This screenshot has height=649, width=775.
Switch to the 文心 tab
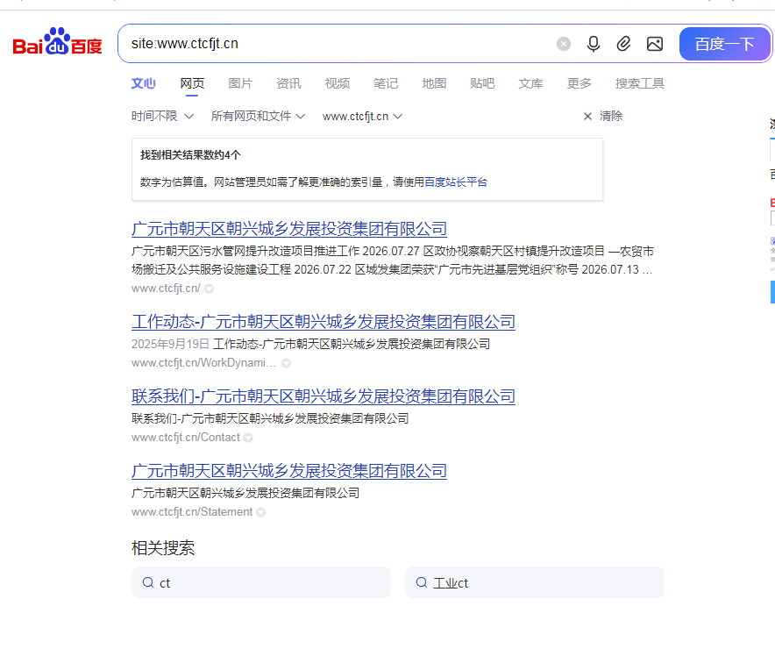(143, 83)
